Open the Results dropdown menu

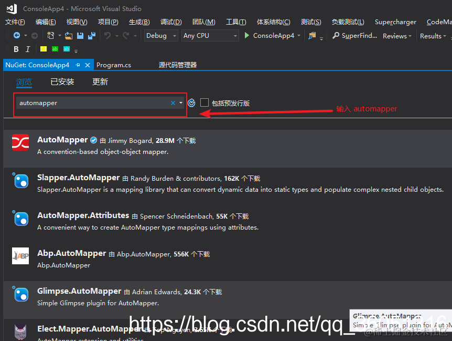coord(433,36)
